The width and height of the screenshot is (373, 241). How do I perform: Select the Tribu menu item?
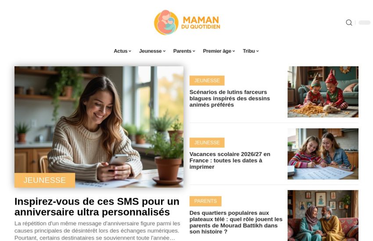[x=251, y=51]
